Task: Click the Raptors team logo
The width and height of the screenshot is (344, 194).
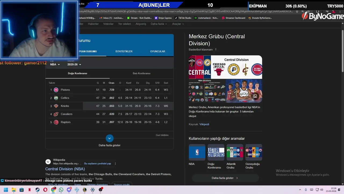Action: click(x=56, y=122)
